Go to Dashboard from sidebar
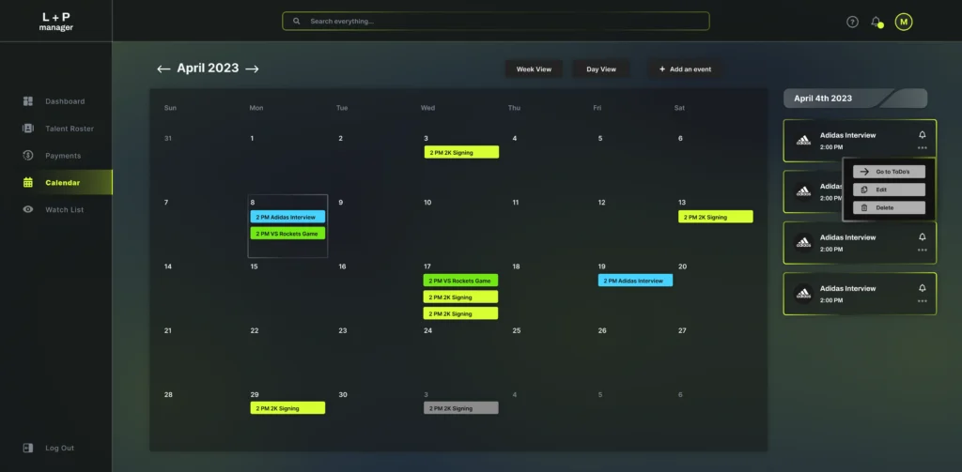This screenshot has height=472, width=962. [54, 101]
